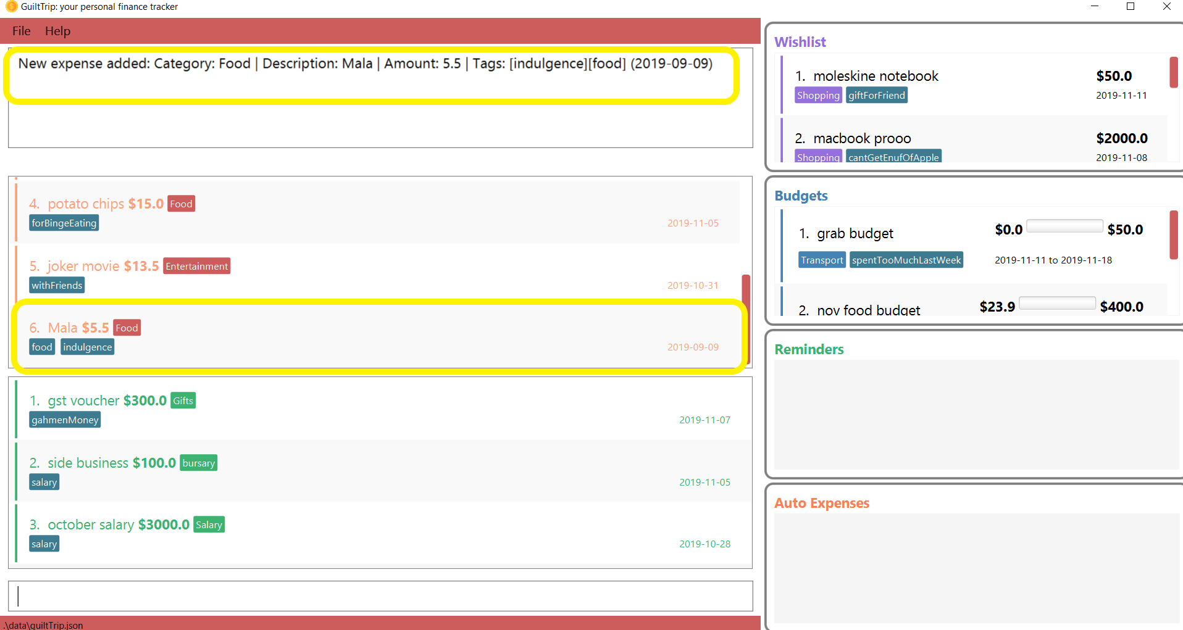This screenshot has height=630, width=1183.
Task: Click the Shopping tag on moleskine notebook
Action: (818, 96)
